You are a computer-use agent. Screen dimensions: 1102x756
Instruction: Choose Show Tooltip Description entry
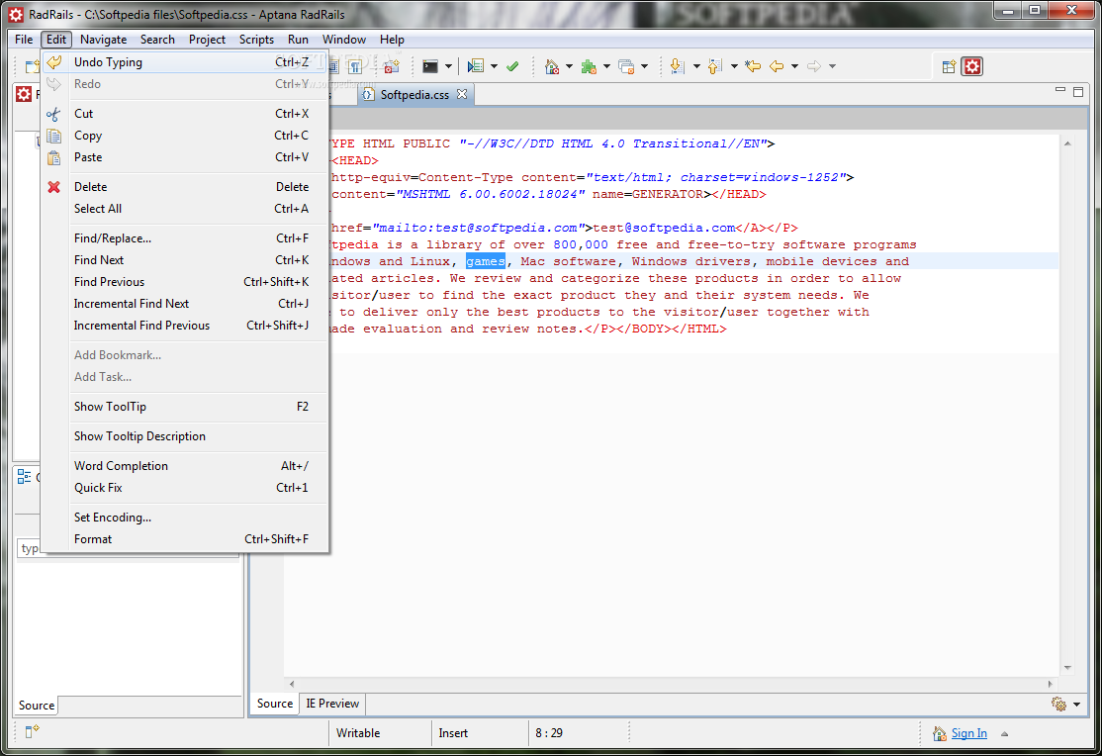(x=186, y=436)
